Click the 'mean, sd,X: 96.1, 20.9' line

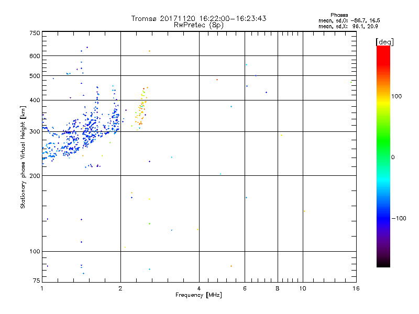tap(348, 27)
